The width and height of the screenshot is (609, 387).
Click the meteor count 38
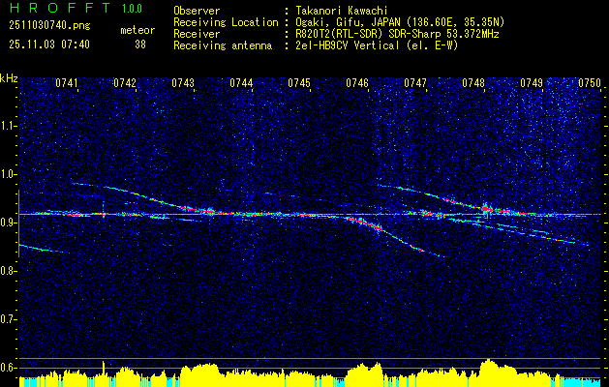[x=140, y=45]
